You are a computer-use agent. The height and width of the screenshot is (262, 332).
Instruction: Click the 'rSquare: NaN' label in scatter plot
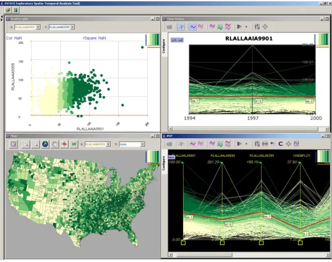point(94,38)
